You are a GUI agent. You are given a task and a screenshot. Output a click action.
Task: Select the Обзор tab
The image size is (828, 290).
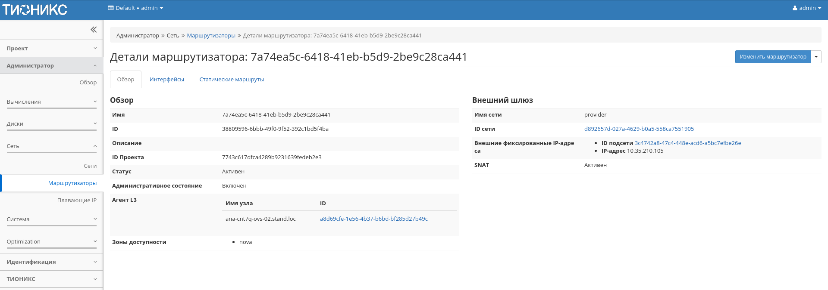tap(125, 80)
